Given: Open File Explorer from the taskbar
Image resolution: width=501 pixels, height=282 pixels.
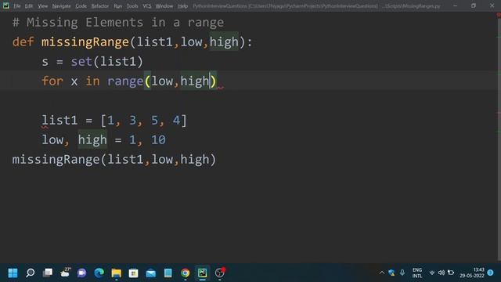Looking at the screenshot, I should [x=117, y=273].
